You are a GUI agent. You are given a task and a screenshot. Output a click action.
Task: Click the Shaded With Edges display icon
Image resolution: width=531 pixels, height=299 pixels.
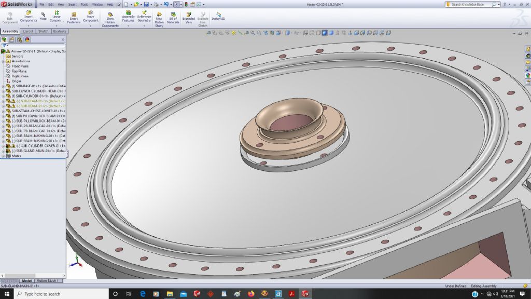pyautogui.click(x=325, y=33)
